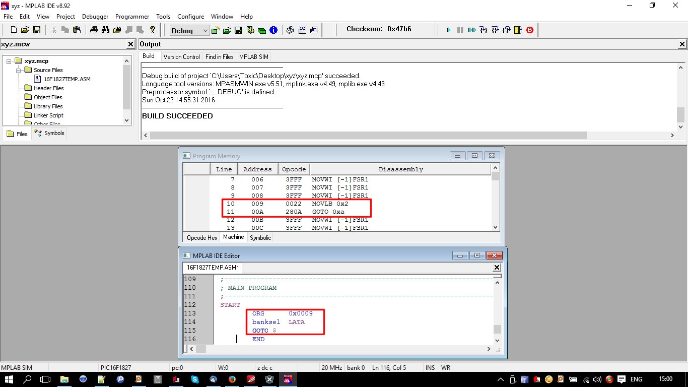The width and height of the screenshot is (688, 387).
Task: Click the Disassembly column header
Action: (x=401, y=169)
